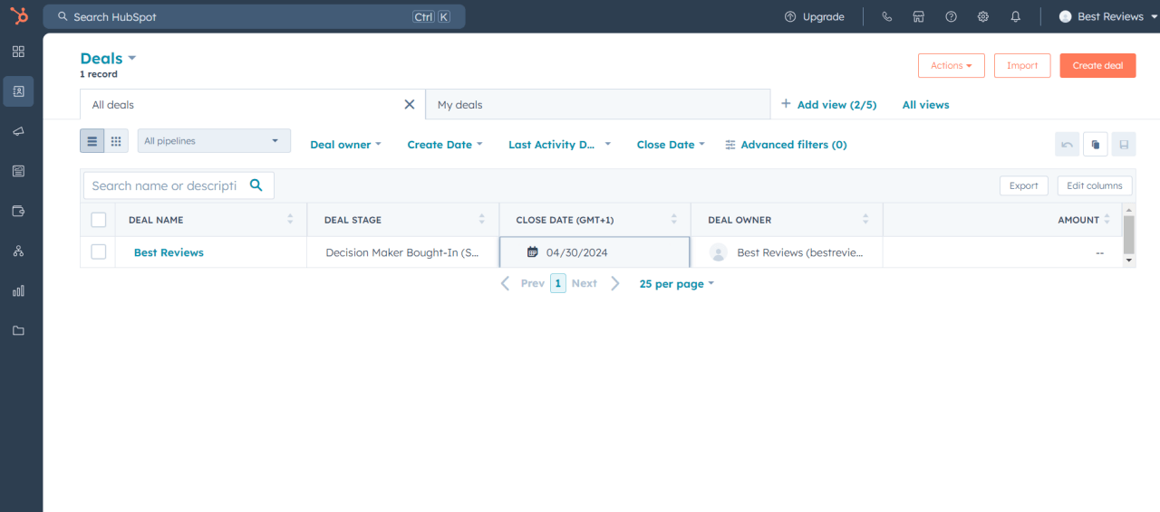Click the calling phone icon in top bar
Viewport: 1160px width, 512px height.
pos(886,16)
